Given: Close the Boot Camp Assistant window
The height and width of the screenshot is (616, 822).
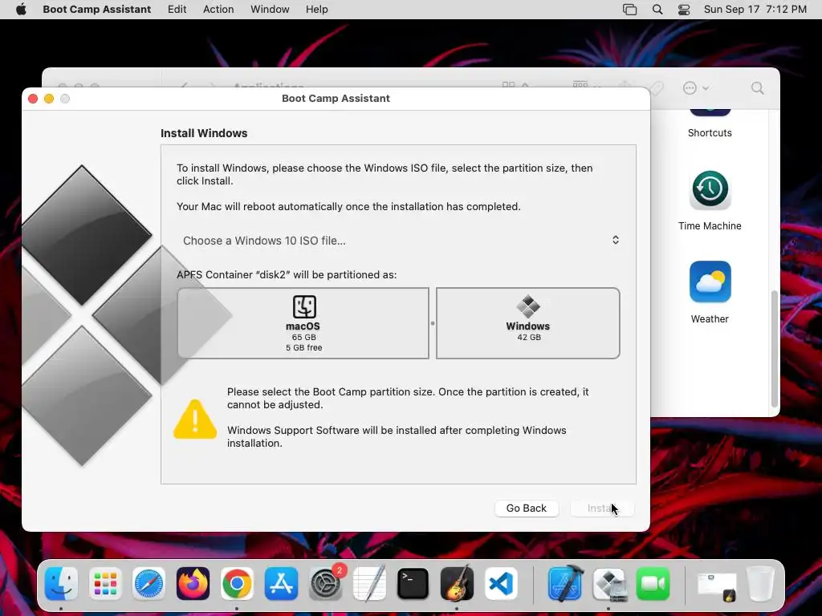Looking at the screenshot, I should coord(33,99).
